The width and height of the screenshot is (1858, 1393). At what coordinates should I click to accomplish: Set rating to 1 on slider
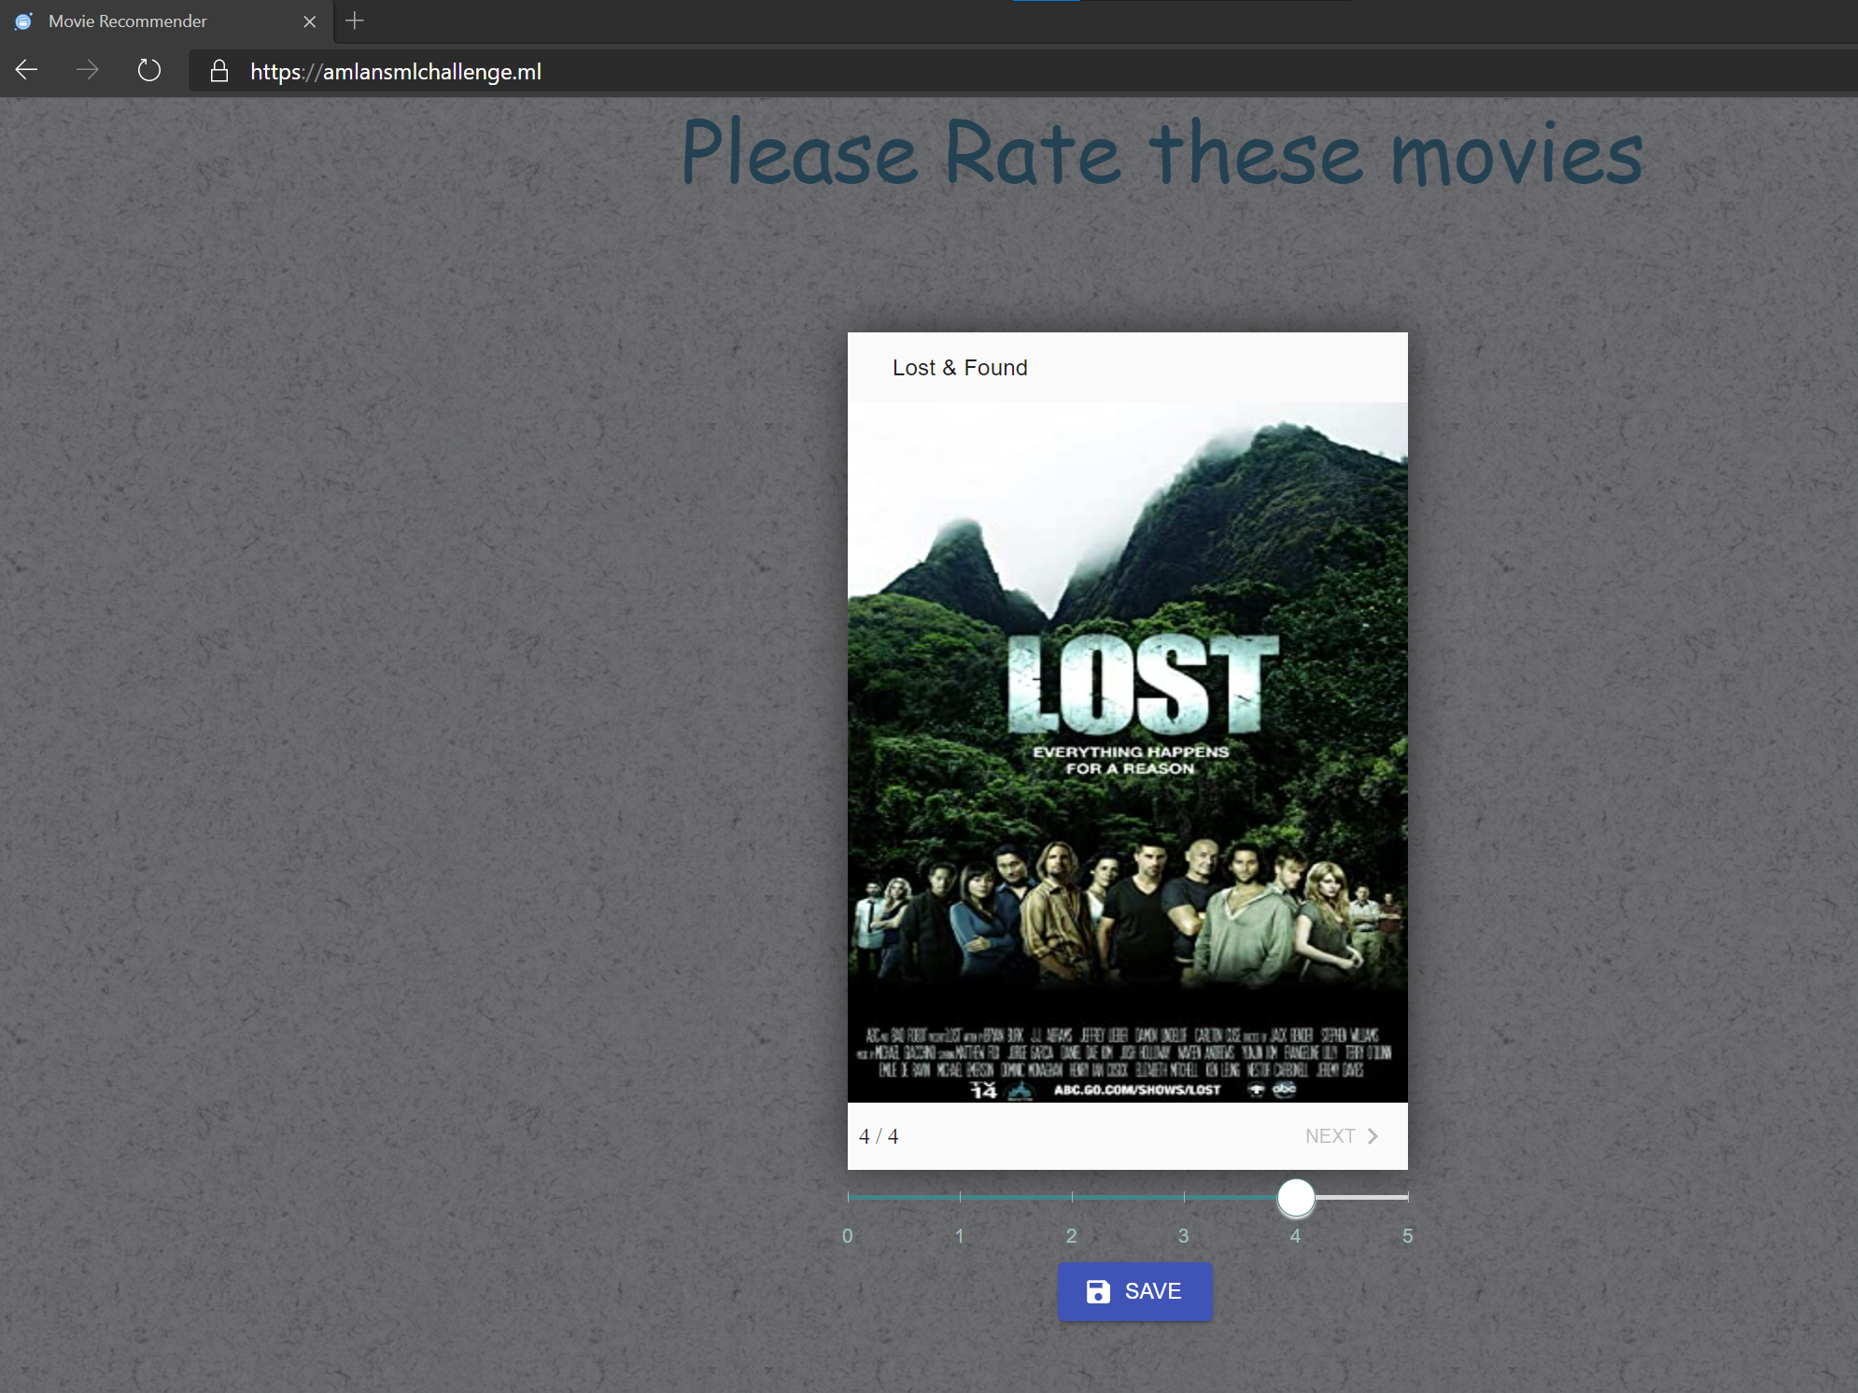click(x=960, y=1197)
